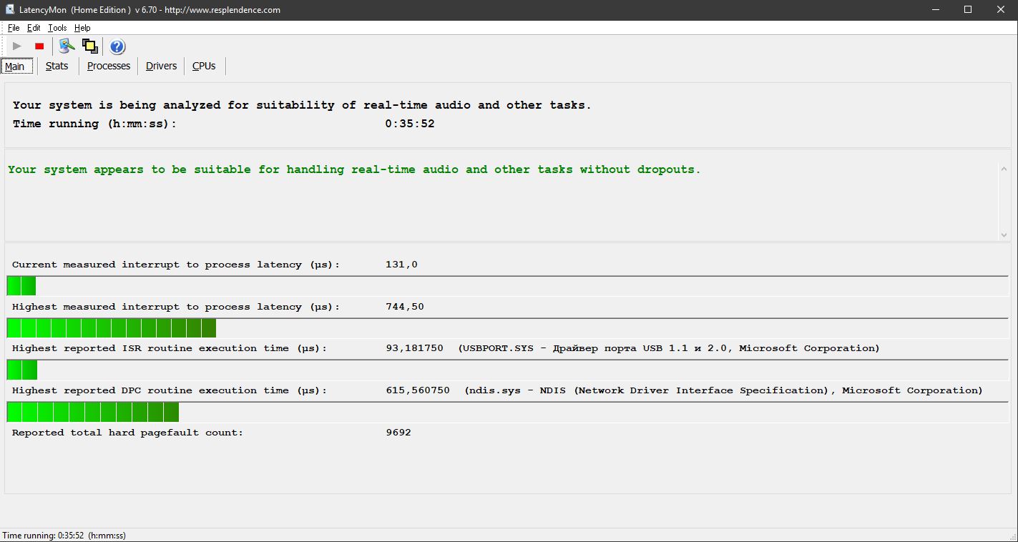Click the yellow stacked windows toolbar icon
This screenshot has width=1018, height=542.
pyautogui.click(x=90, y=46)
